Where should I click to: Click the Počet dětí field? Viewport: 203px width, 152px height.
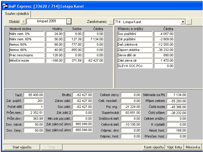(34, 107)
